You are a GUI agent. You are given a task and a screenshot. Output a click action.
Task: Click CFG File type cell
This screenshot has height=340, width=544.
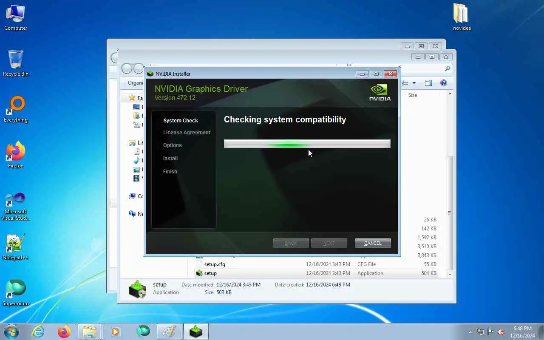coord(366,264)
